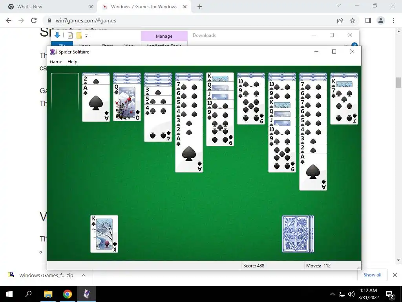Screen dimensions: 402x302
Task: Click the Properties check icon in Explorer toolbar
Action: pos(70,35)
